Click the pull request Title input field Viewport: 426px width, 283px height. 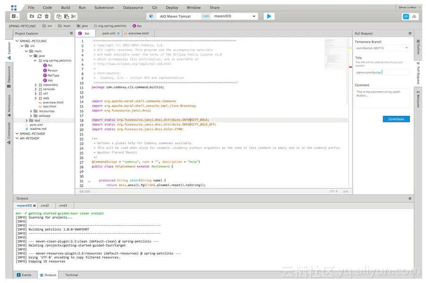pyautogui.click(x=382, y=72)
